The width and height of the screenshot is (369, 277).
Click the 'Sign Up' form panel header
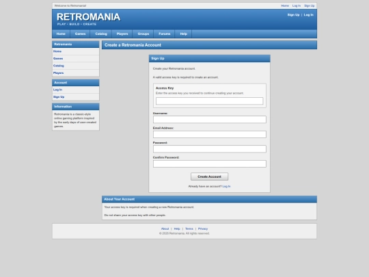pyautogui.click(x=210, y=58)
